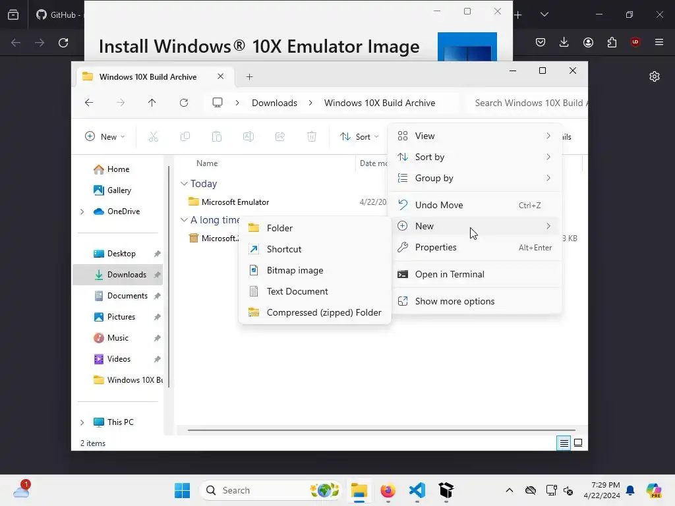Open Home in the navigation pane
This screenshot has width=675, height=506.
[x=117, y=169]
